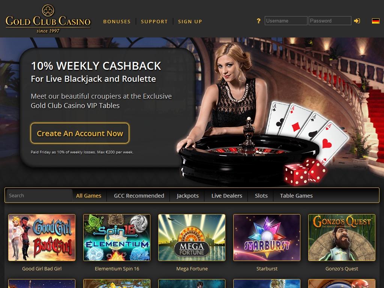Open the question mark help icon
Screen dimensions: 384x288
[258, 21]
